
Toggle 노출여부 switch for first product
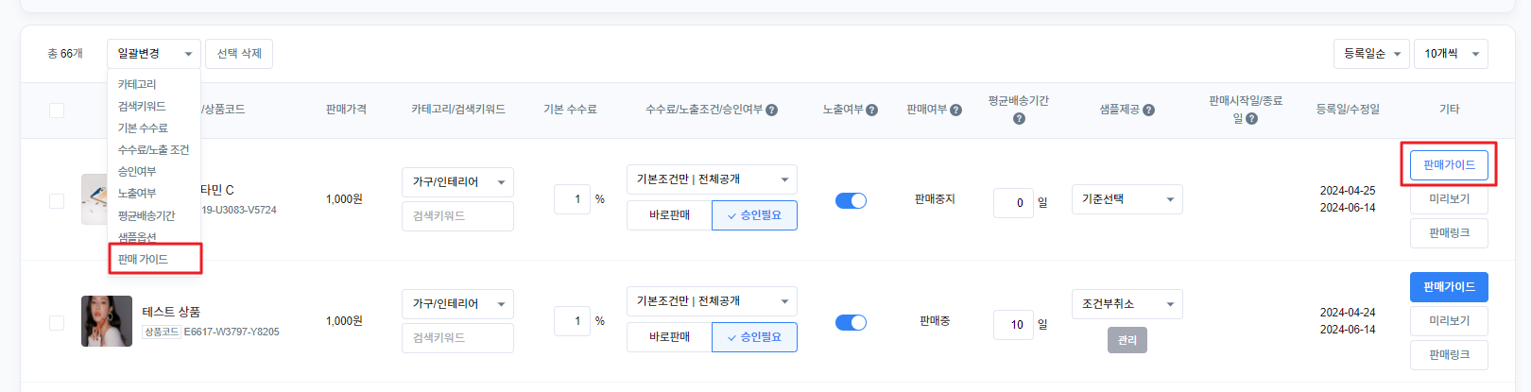pyautogui.click(x=851, y=200)
